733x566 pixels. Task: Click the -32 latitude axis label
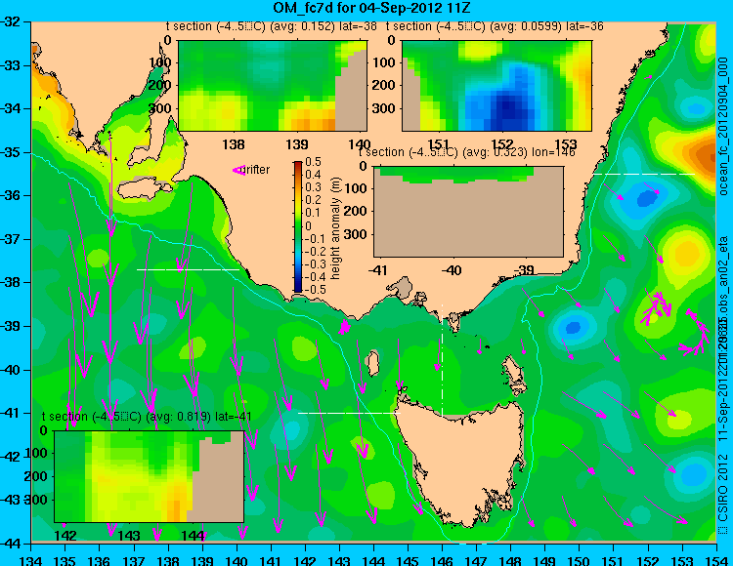tap(10, 21)
